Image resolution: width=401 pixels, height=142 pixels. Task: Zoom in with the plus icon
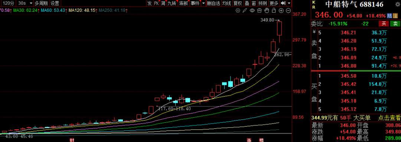281,10
